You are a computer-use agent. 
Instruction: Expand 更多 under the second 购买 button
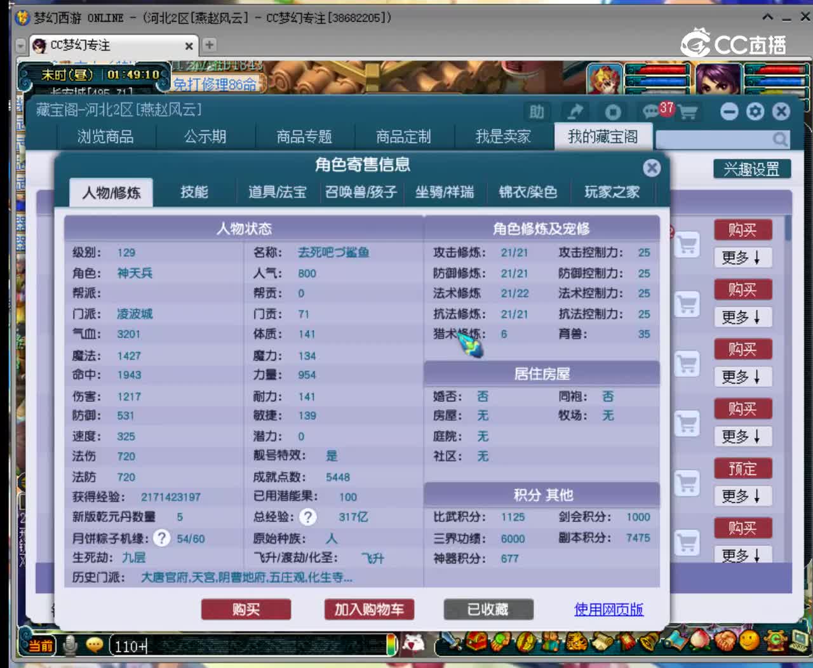click(x=742, y=317)
